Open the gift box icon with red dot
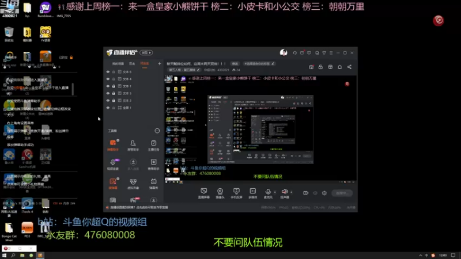The width and height of the screenshot is (461, 259). pos(311,67)
